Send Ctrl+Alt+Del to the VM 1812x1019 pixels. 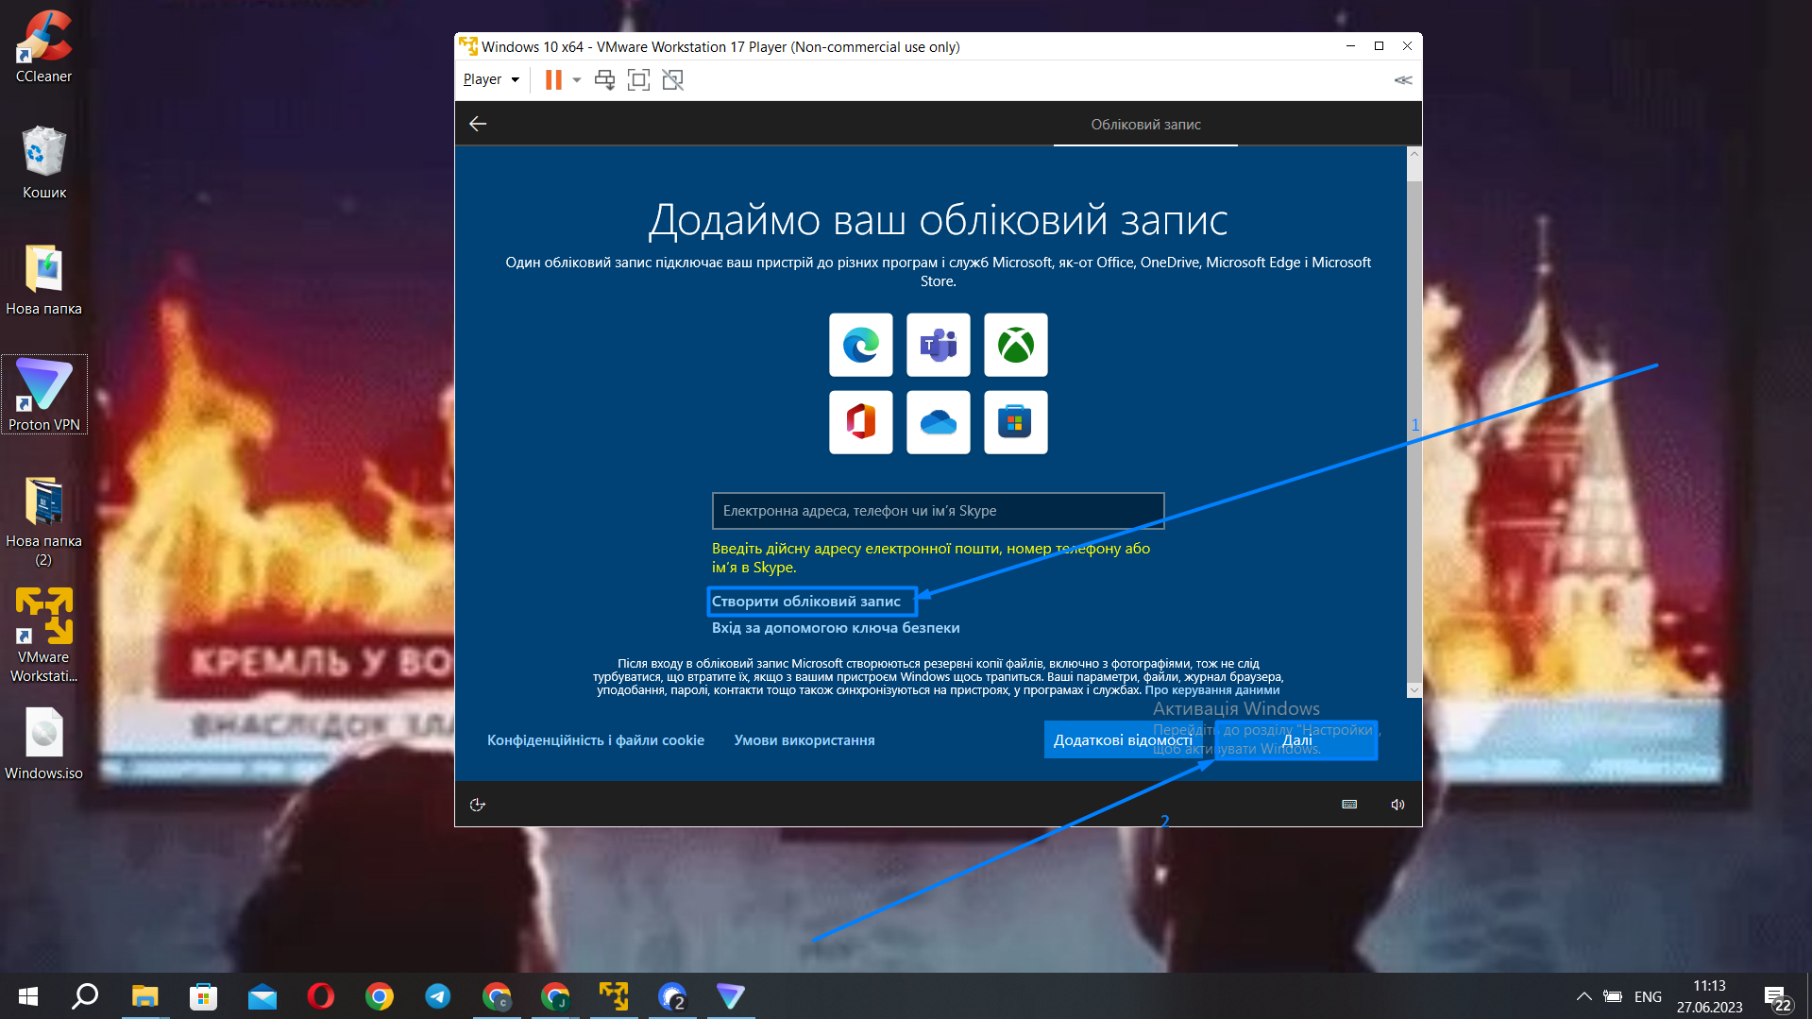[604, 79]
